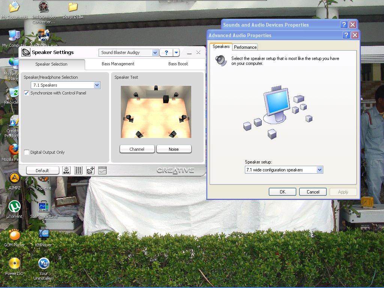Open the mixer icon with three vertical sliders
Viewport: 384px width, 288px height.
(78, 170)
